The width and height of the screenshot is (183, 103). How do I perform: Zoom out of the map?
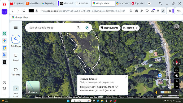pos(177,87)
